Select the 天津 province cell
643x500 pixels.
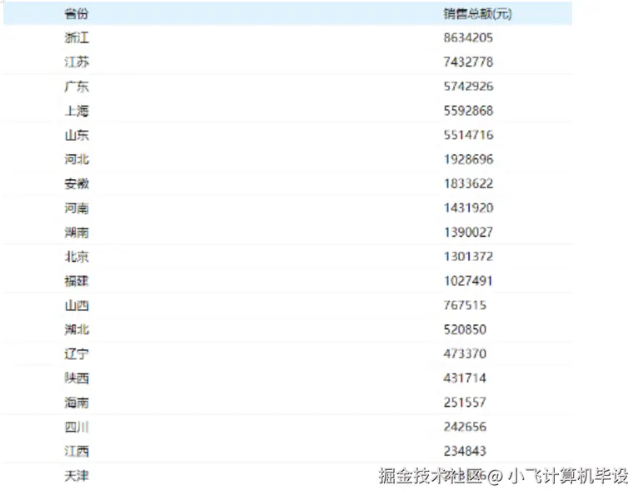77,475
